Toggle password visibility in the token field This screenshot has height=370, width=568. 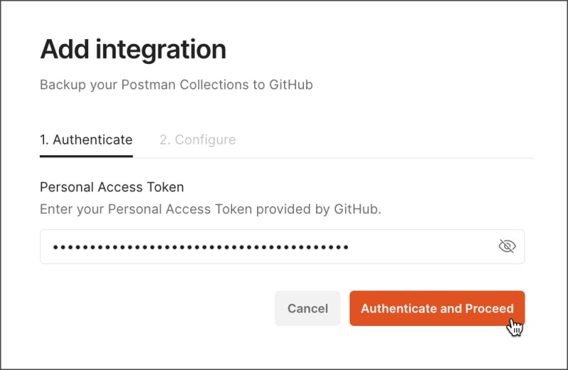click(x=507, y=246)
